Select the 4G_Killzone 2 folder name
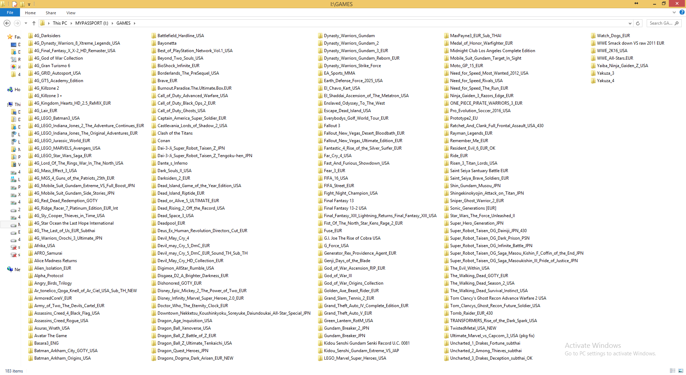The width and height of the screenshot is (686, 375). pos(47,88)
